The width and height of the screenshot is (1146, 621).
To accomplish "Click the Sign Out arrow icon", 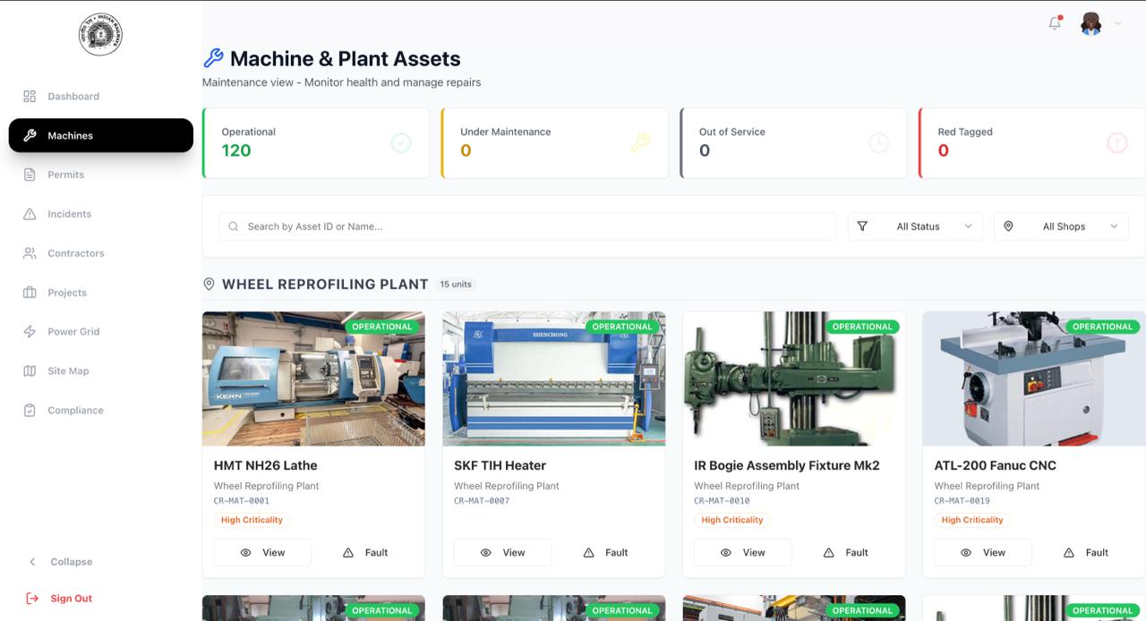I will 32,599.
